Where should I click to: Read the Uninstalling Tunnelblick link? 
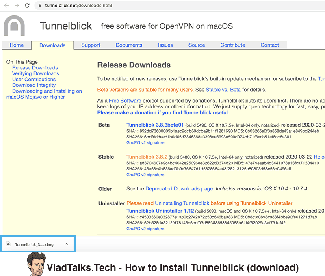[182, 203]
